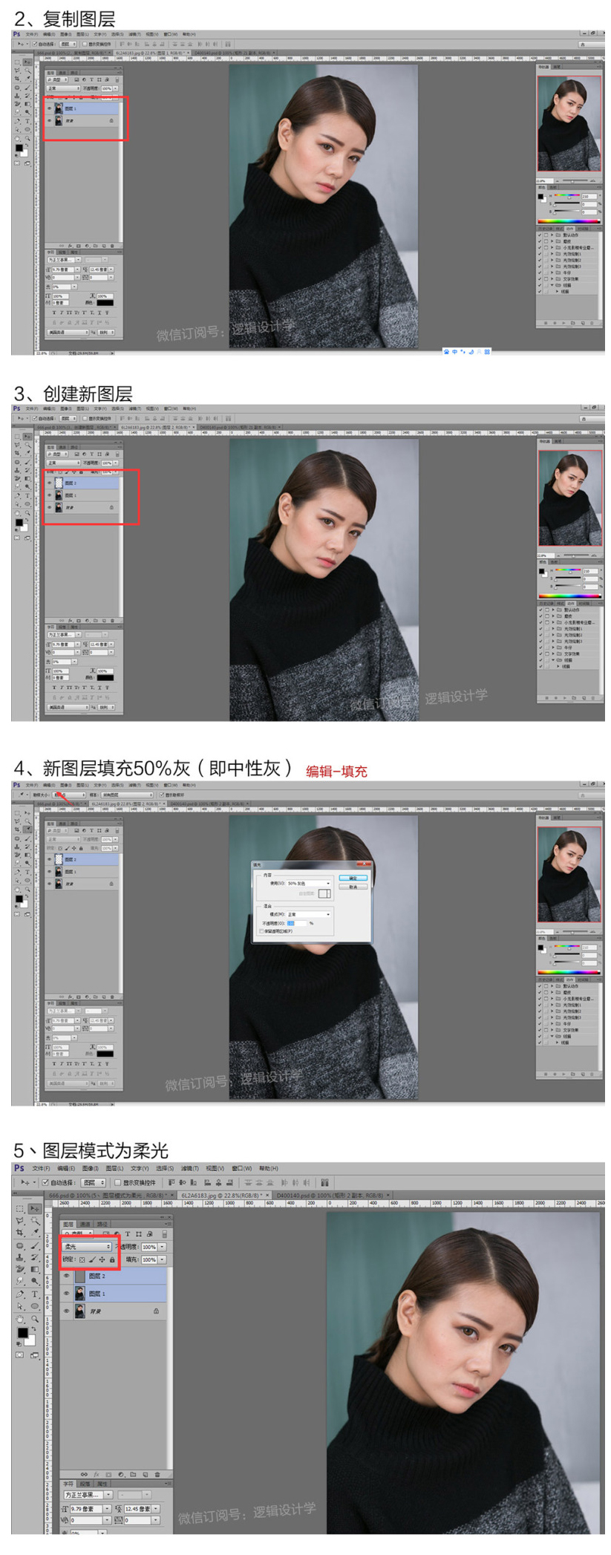The width and height of the screenshot is (611, 1555).
Task: Toggle lock image pixels brush icon in step 5
Action: pos(92,1259)
